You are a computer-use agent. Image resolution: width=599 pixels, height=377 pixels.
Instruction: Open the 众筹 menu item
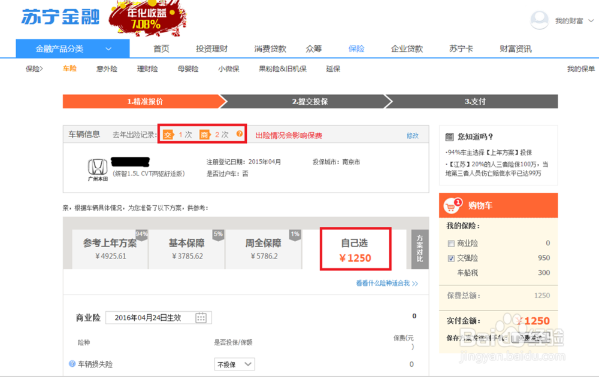tap(314, 49)
